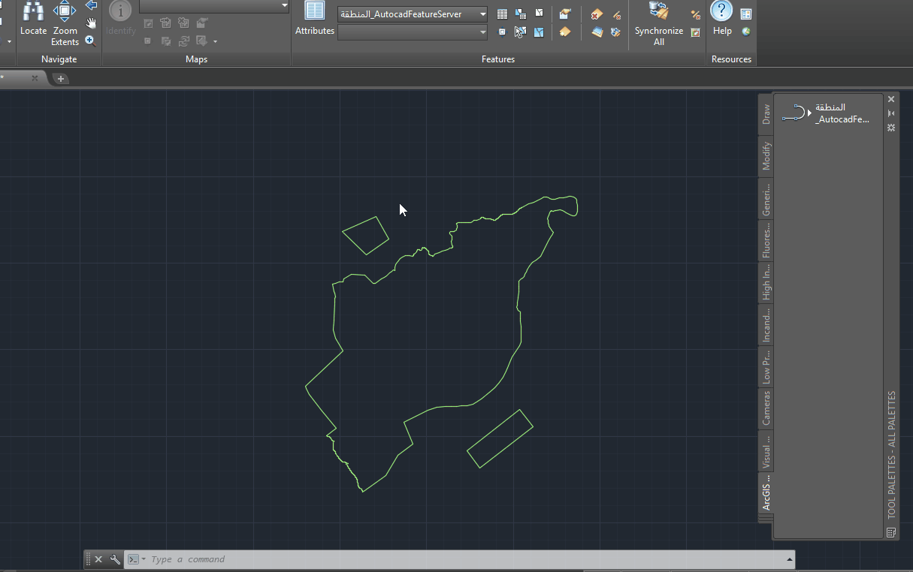The image size is (913, 572).
Task: Click the Synchronize All icon
Action: tap(659, 11)
